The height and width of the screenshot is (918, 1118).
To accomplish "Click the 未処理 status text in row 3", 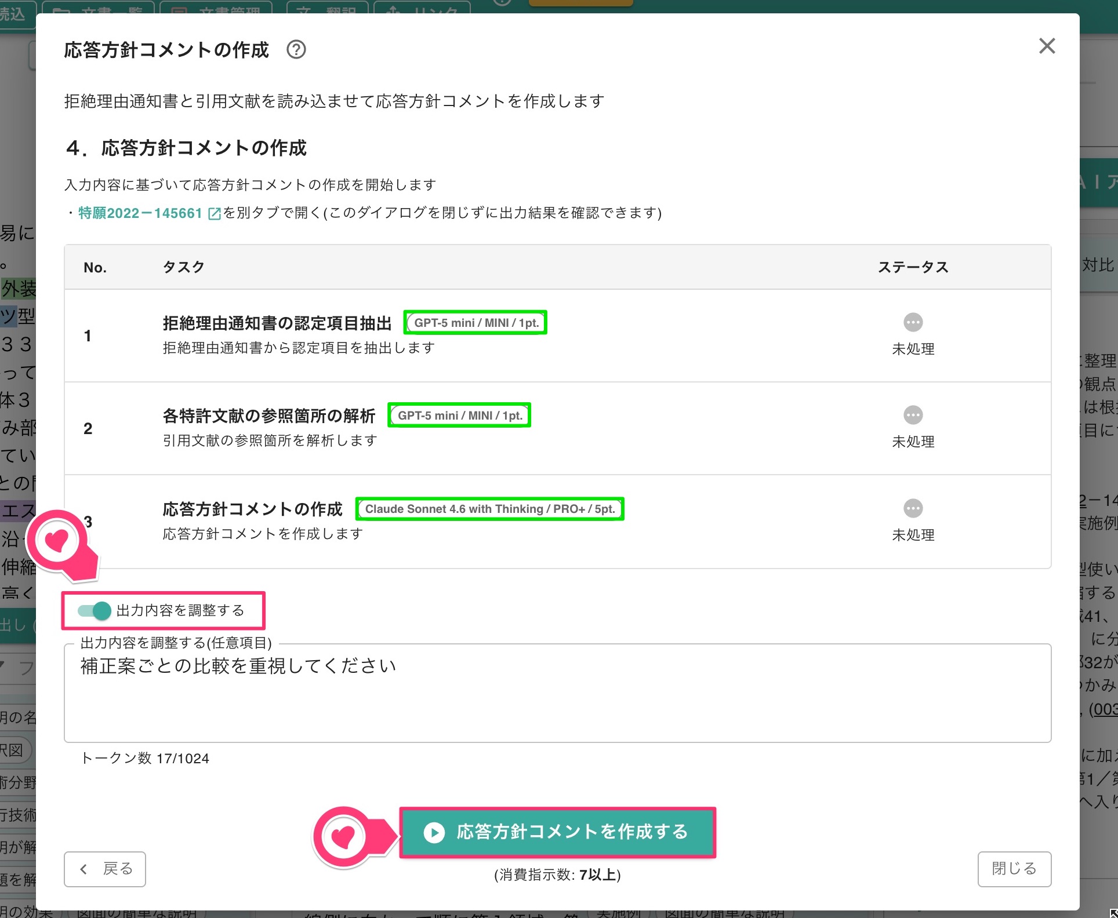I will click(913, 535).
